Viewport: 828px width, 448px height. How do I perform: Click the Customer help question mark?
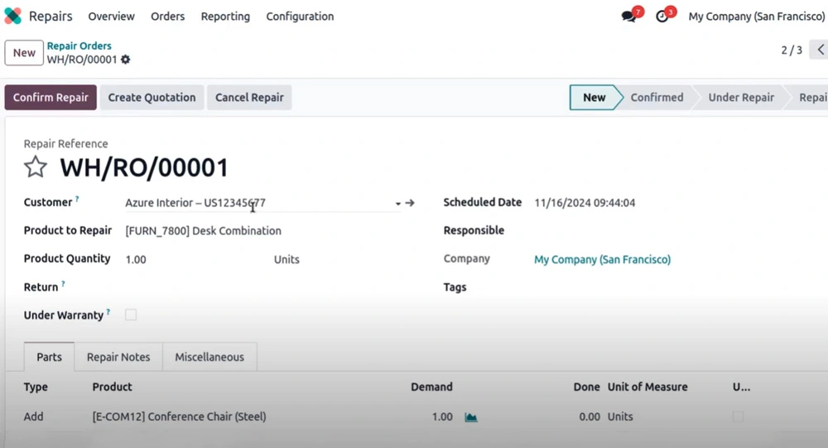(77, 200)
